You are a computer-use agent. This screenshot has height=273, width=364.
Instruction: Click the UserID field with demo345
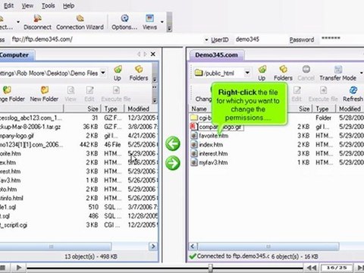[259, 39]
